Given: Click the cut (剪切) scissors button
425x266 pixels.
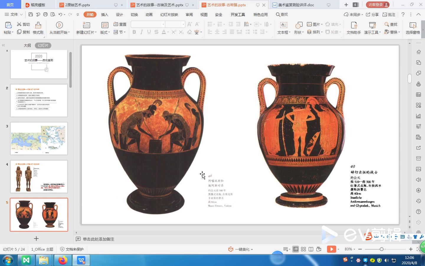Looking at the screenshot, I should tap(23, 24).
